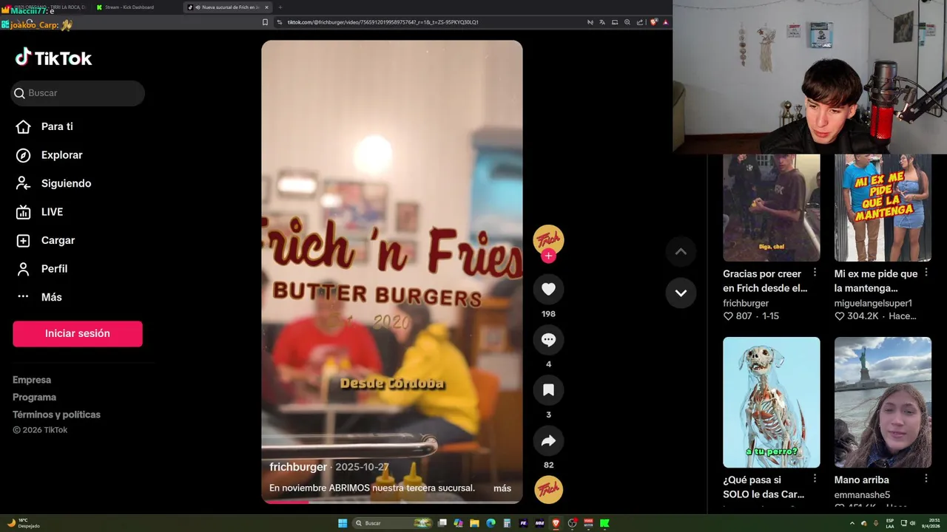
Task: Open the Calculator app from taskbar
Action: coord(507,523)
